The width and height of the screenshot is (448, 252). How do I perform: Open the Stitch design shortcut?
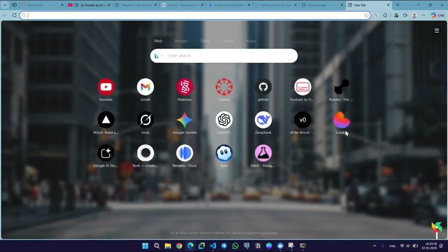tap(263, 153)
